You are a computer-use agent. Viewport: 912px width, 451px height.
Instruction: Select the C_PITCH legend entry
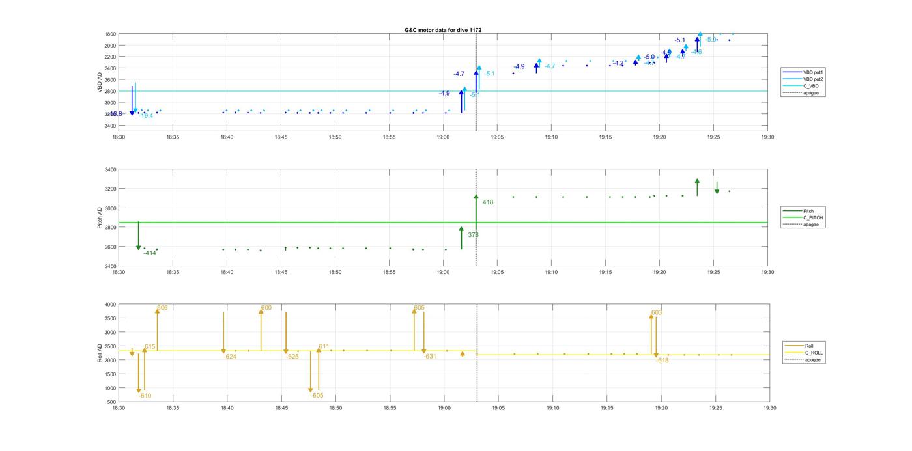pyautogui.click(x=803, y=218)
